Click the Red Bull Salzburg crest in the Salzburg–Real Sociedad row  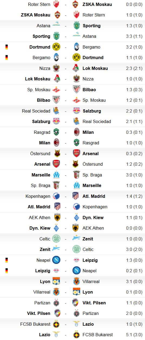(56, 121)
